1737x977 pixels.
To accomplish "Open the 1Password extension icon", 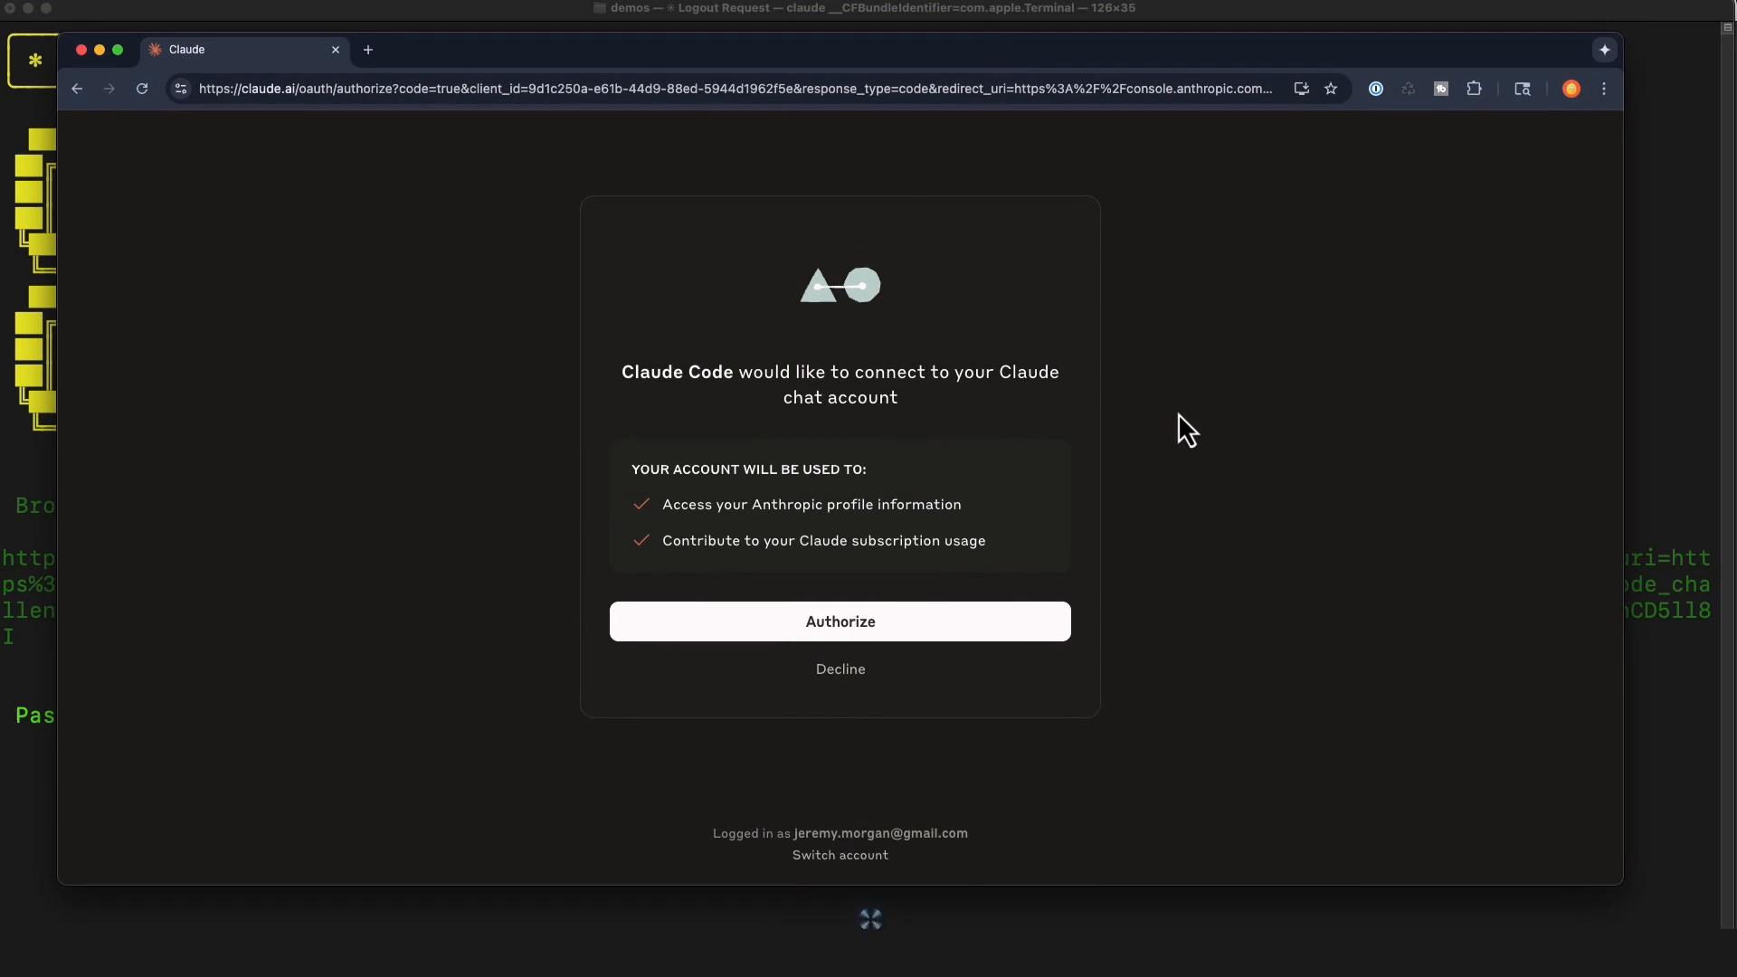I will [1376, 89].
